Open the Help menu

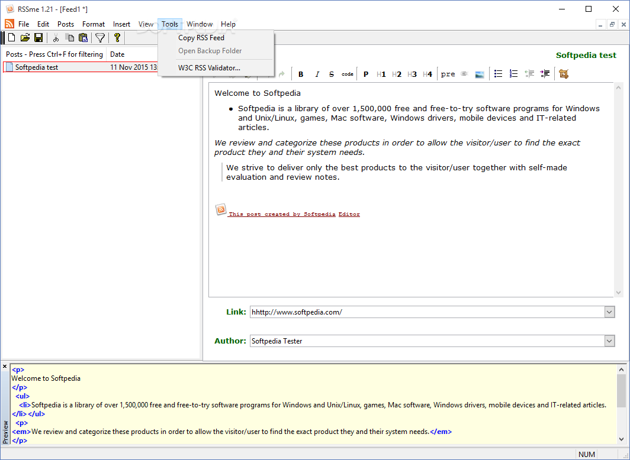228,24
